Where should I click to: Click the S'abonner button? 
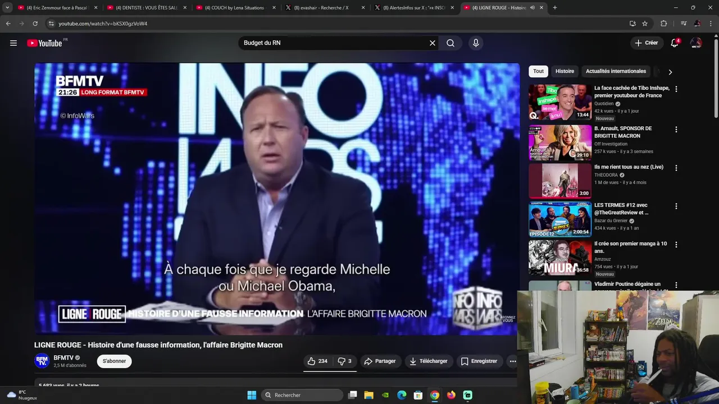[114, 361]
